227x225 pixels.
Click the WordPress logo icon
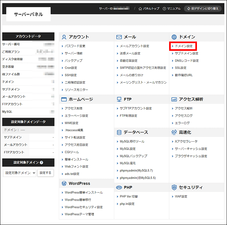(64, 183)
